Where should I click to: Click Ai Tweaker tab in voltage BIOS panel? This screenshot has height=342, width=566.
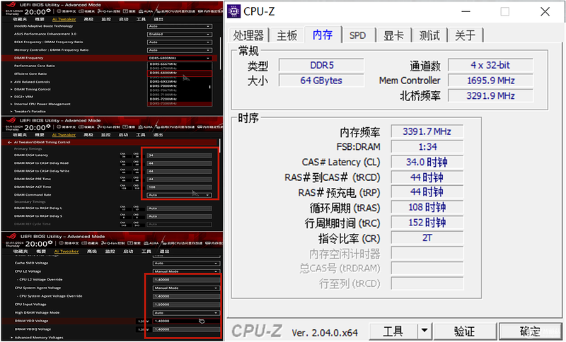point(67,251)
